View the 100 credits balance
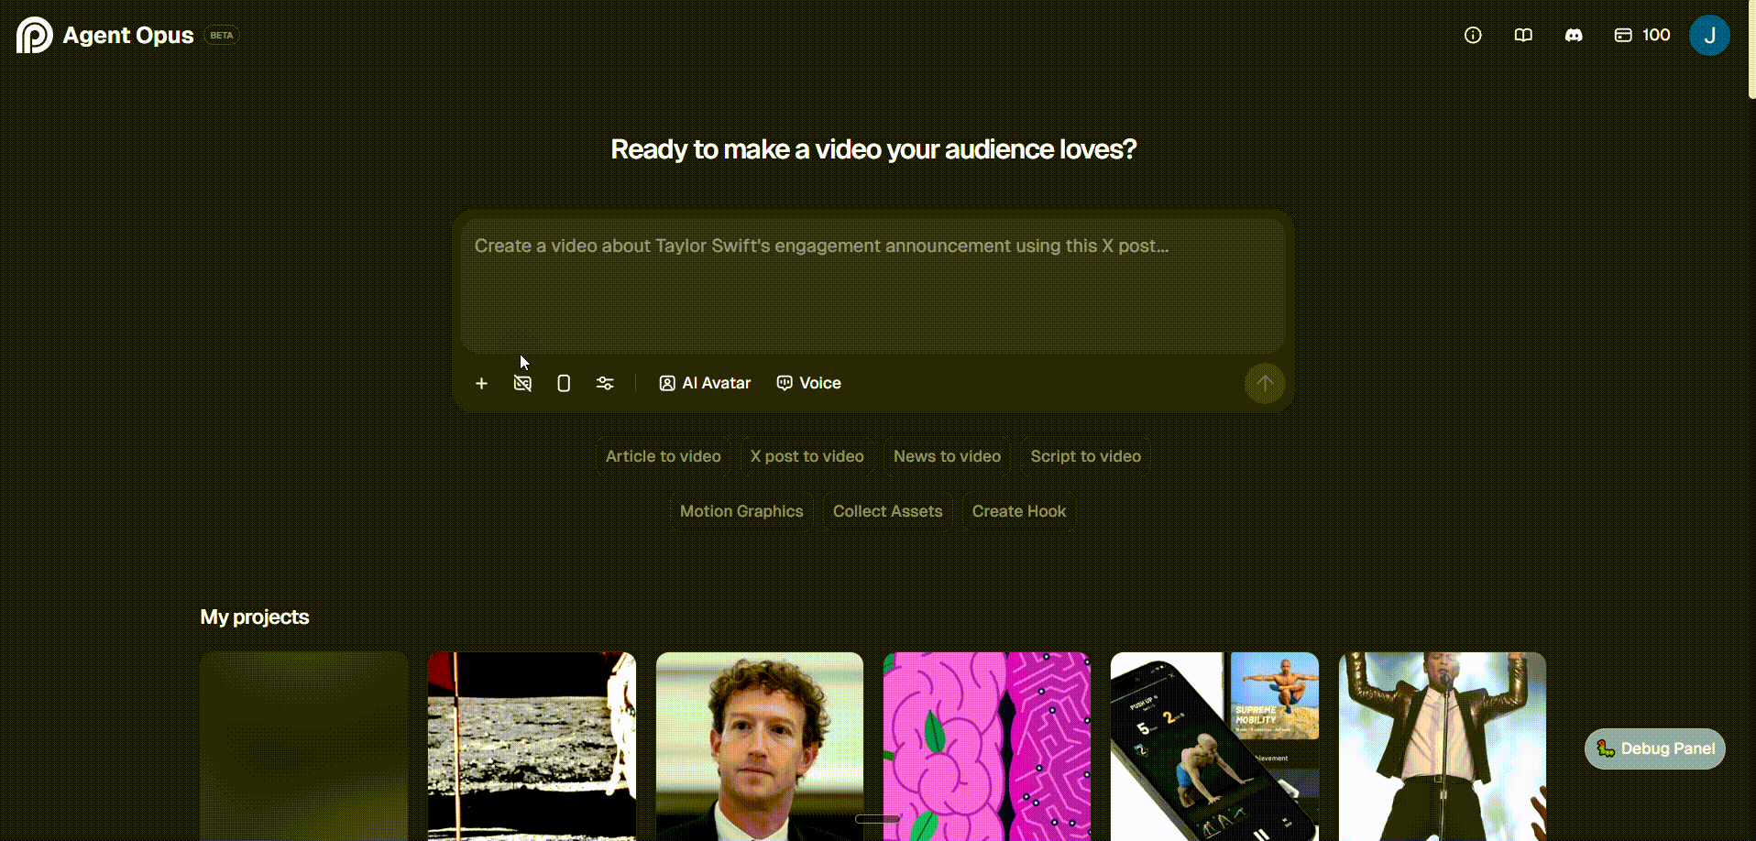This screenshot has height=841, width=1756. [x=1642, y=35]
